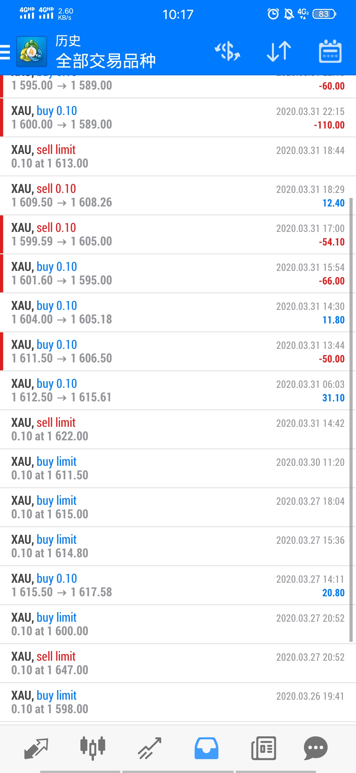This screenshot has height=773, width=356.
Task: Switch to the Quotes tab
Action: click(36, 748)
